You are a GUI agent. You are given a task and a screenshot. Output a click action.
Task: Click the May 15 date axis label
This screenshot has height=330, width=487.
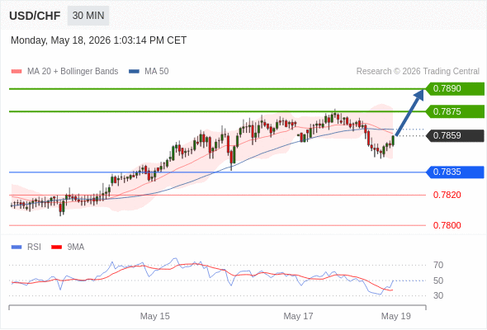155,316
